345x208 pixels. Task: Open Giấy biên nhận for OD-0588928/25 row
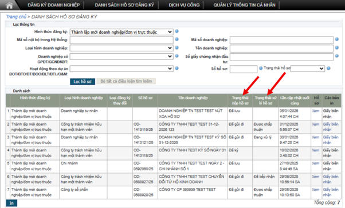tap(331, 192)
